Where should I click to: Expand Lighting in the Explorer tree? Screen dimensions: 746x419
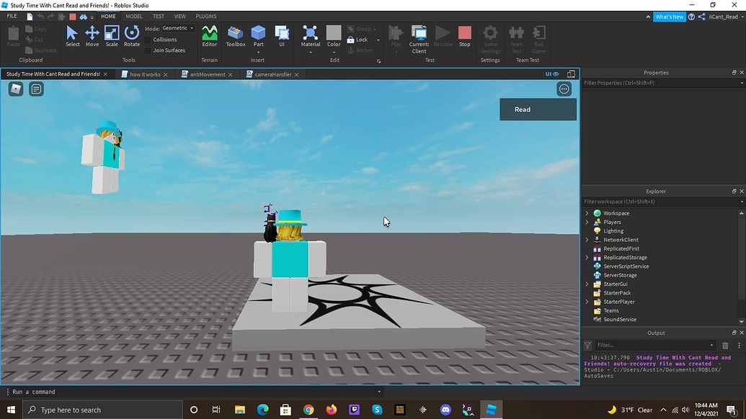(587, 230)
